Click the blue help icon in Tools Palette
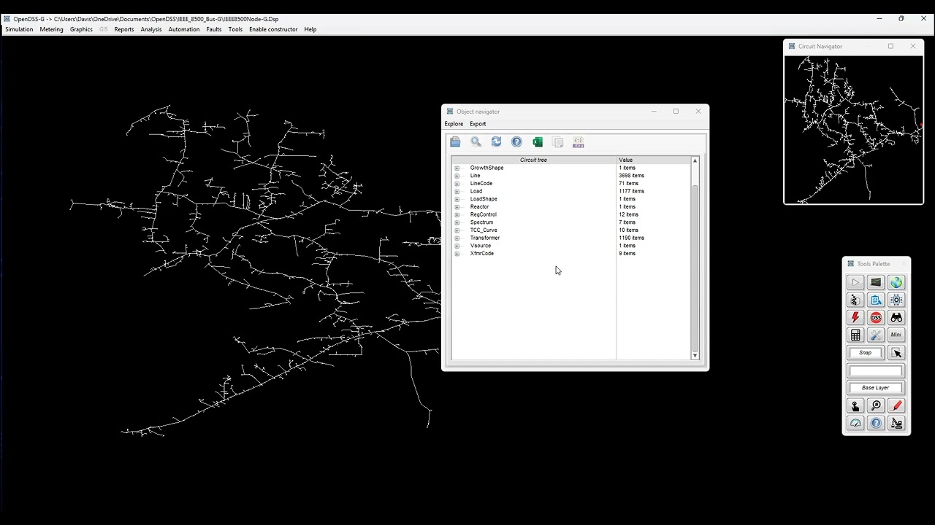 [x=876, y=423]
